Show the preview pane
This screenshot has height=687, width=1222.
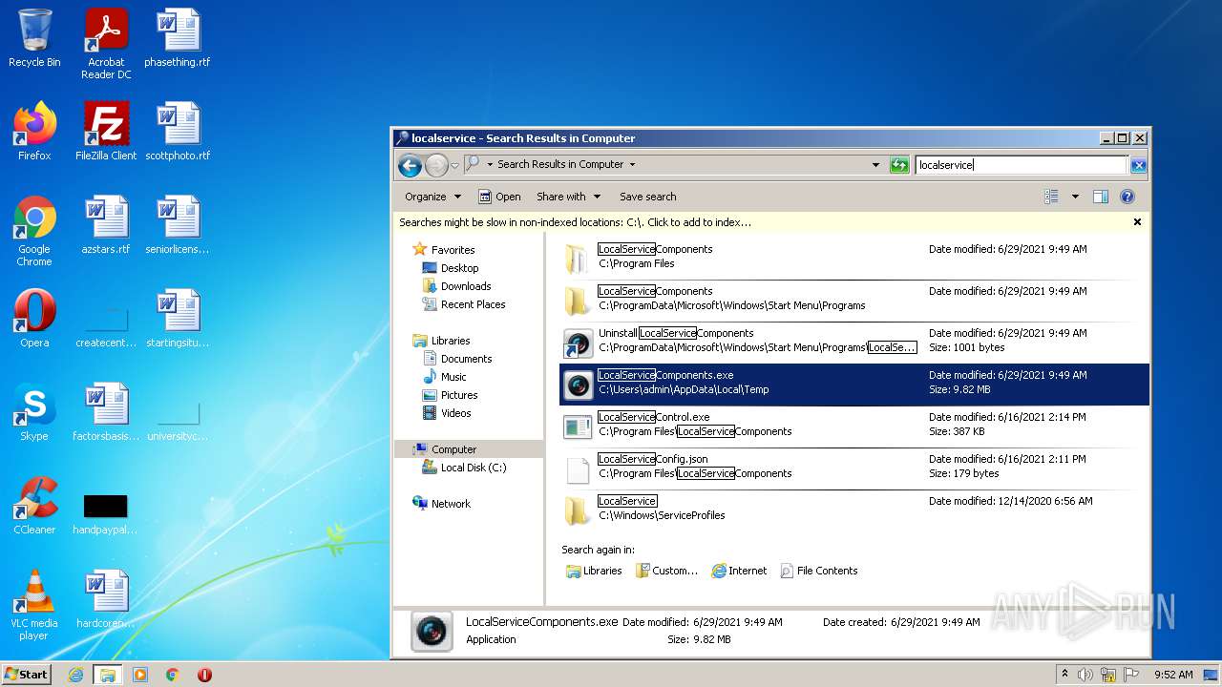click(1100, 197)
